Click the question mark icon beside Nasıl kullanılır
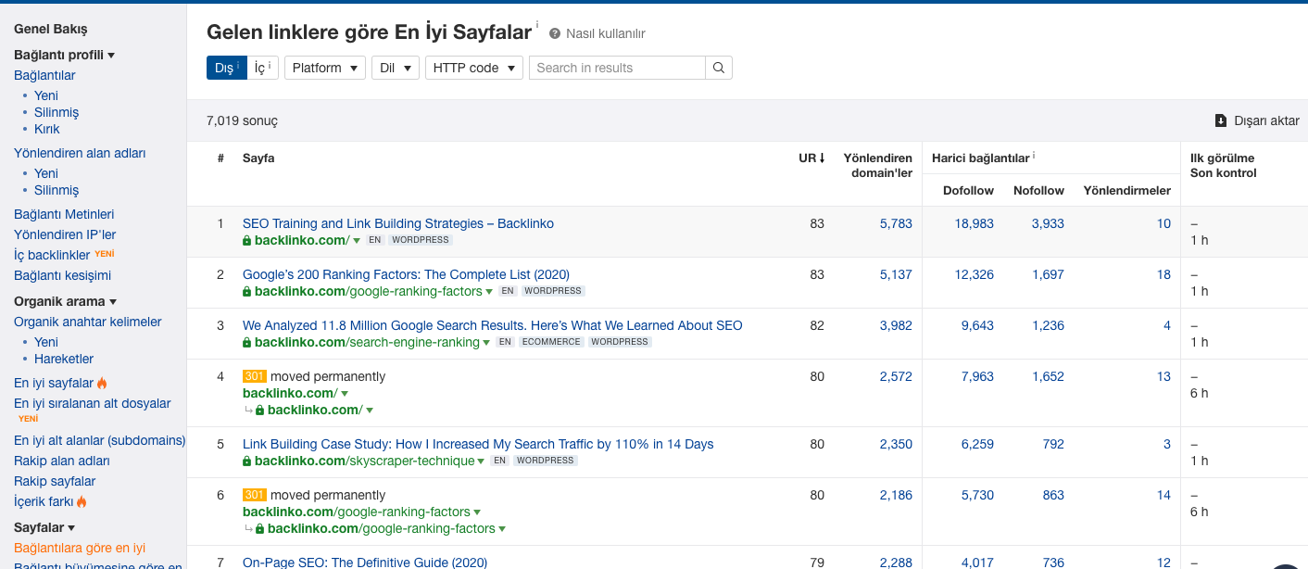The height and width of the screenshot is (569, 1308). [x=555, y=33]
